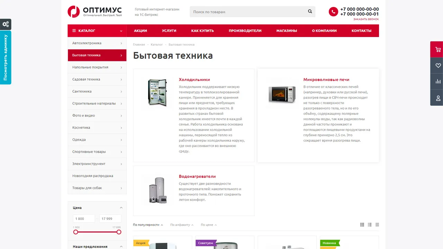Viewport: 443px width, 249px height.
Task: Click the maximum price slider handle
Action: [x=119, y=232]
